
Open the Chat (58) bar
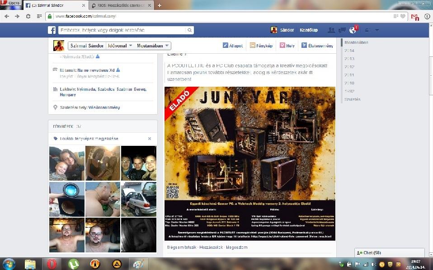coord(389,253)
